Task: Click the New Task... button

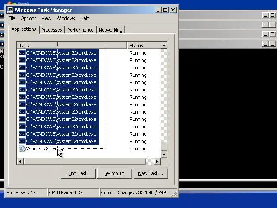Action: [x=151, y=173]
